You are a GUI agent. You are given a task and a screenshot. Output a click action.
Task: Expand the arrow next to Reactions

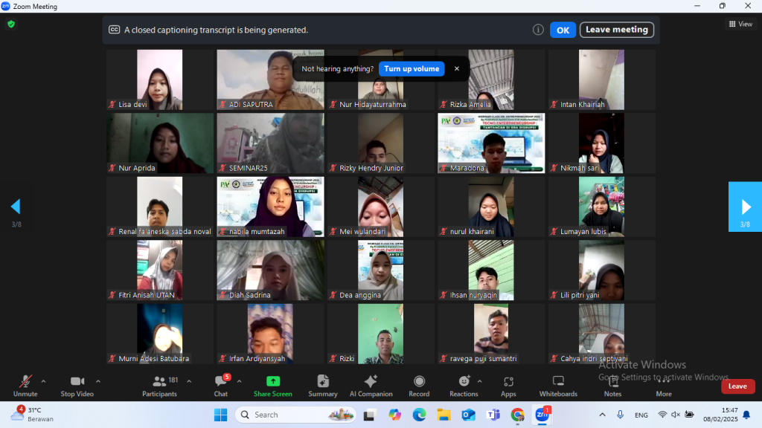pos(479,381)
